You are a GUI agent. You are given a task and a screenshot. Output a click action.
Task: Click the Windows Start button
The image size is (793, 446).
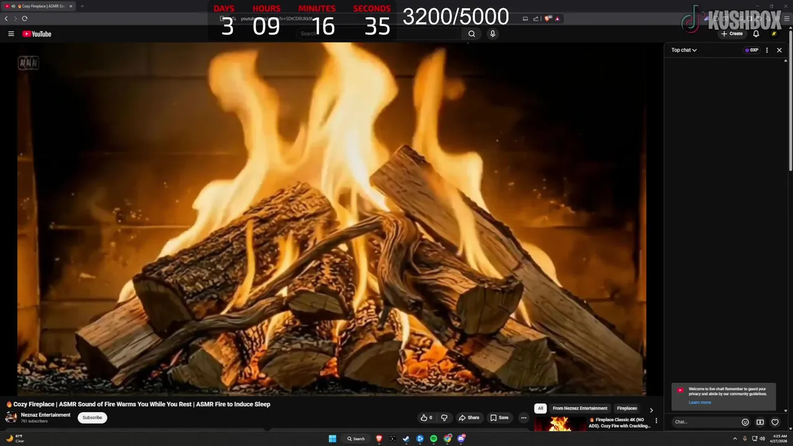333,439
